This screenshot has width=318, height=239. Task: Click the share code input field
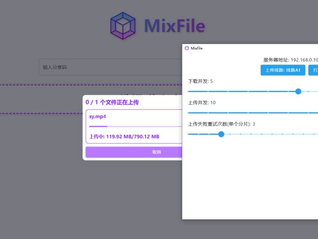[110, 67]
